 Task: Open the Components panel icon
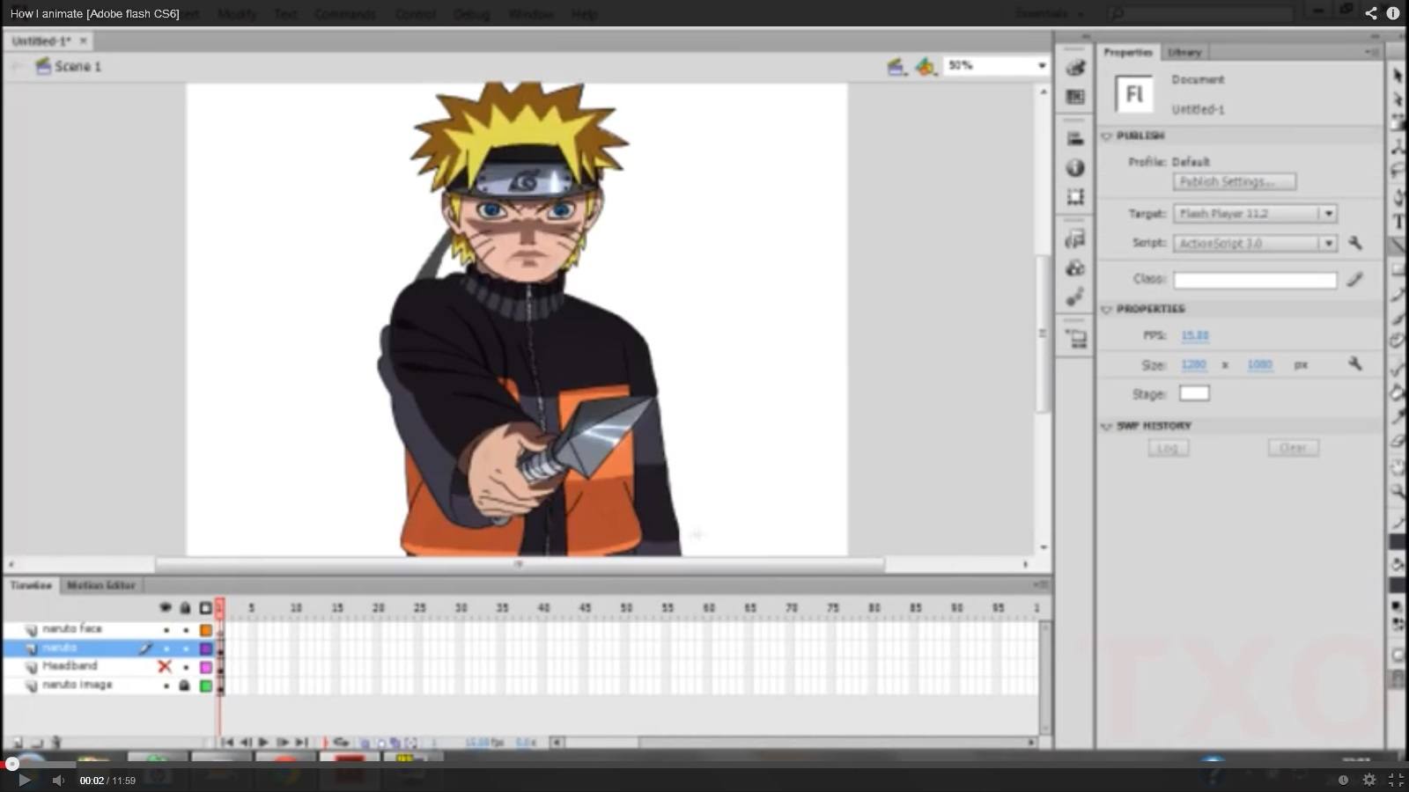click(x=1075, y=268)
